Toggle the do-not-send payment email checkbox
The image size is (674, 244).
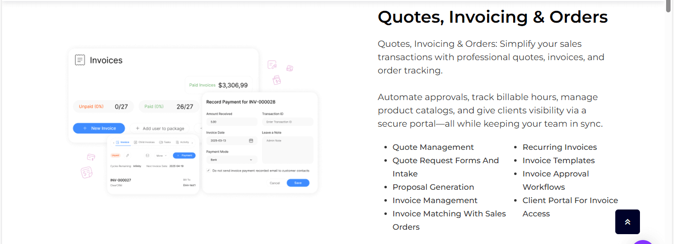point(208,171)
